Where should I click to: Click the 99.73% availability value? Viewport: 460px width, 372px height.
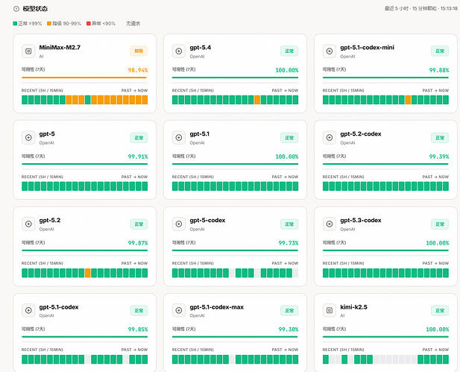pyautogui.click(x=289, y=243)
